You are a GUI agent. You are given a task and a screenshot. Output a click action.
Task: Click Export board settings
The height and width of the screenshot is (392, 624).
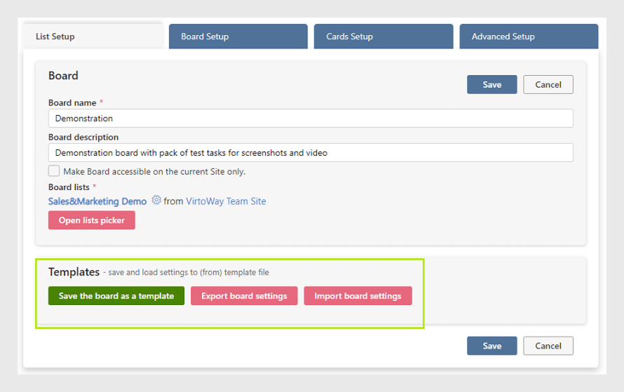(244, 296)
